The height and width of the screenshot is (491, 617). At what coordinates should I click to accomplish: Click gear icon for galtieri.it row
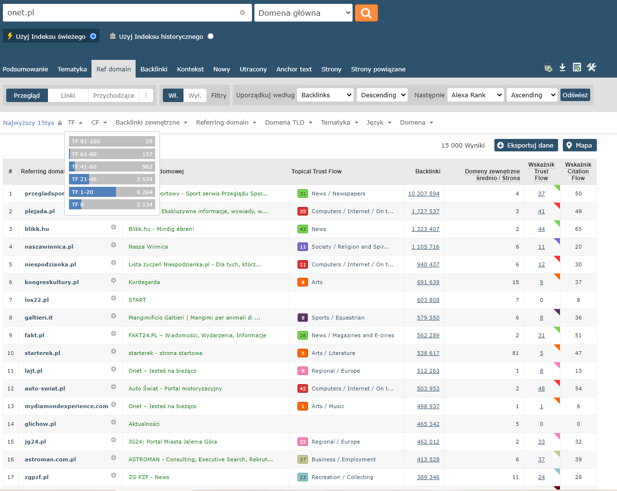point(114,316)
